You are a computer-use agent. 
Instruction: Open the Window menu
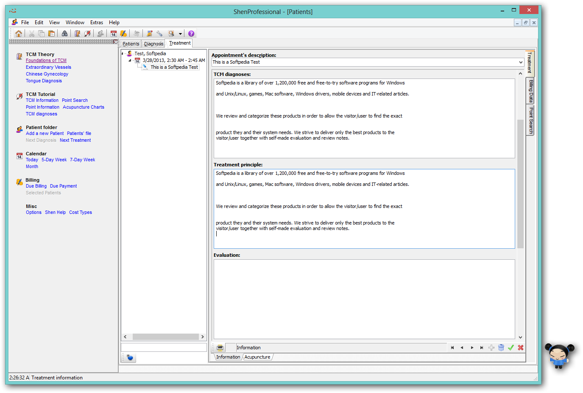[x=75, y=22]
